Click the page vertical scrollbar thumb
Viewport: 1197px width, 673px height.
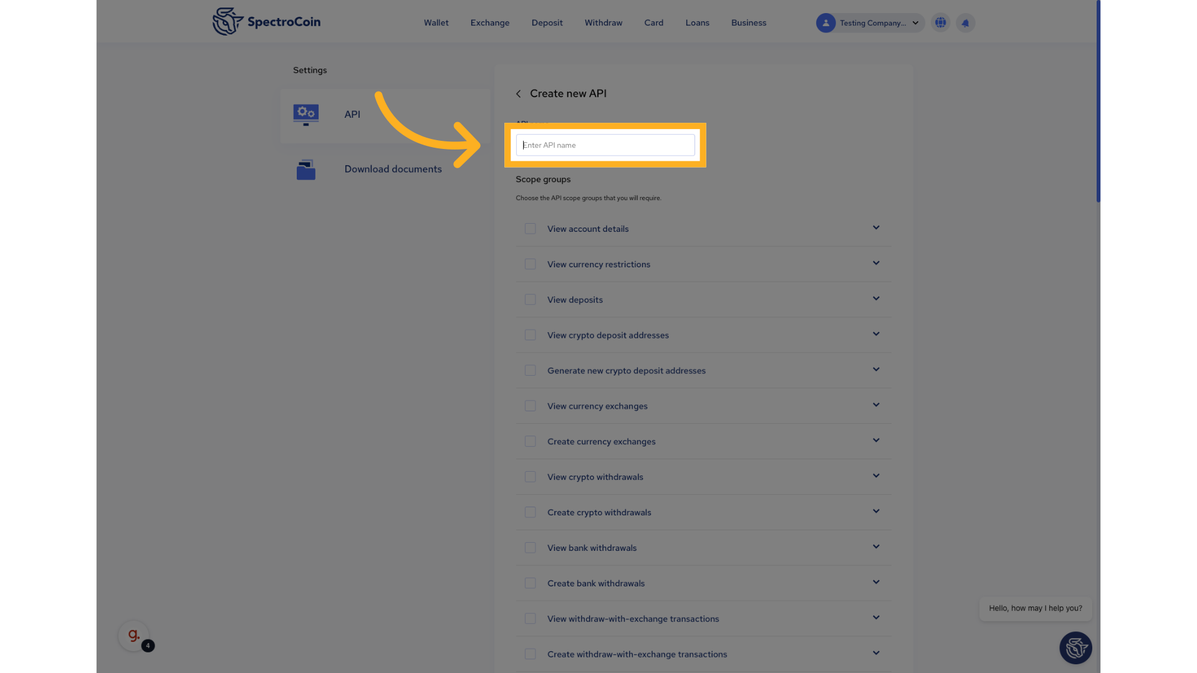coord(1098,100)
